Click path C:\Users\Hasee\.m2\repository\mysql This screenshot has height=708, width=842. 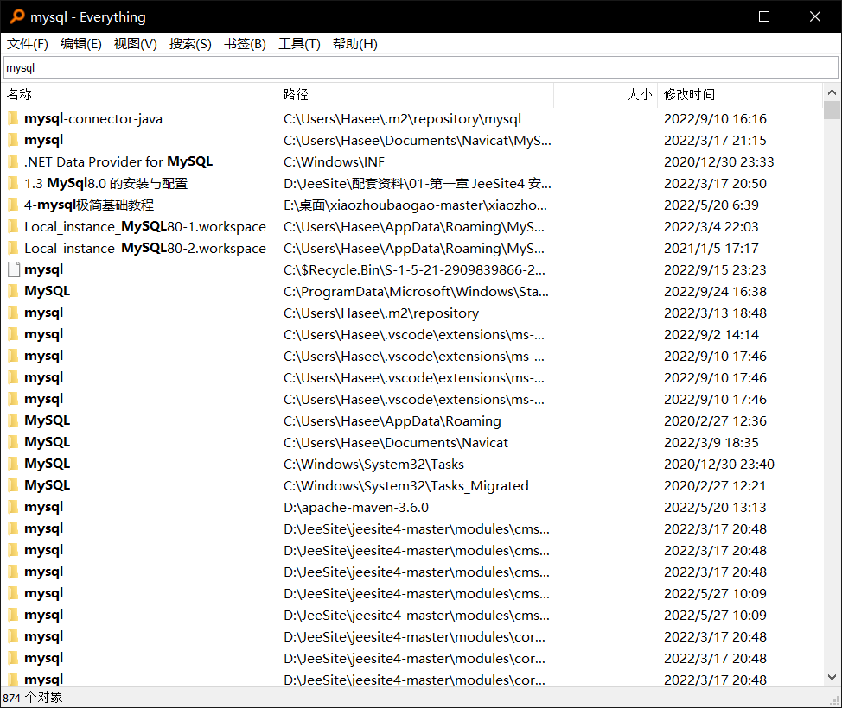(402, 119)
